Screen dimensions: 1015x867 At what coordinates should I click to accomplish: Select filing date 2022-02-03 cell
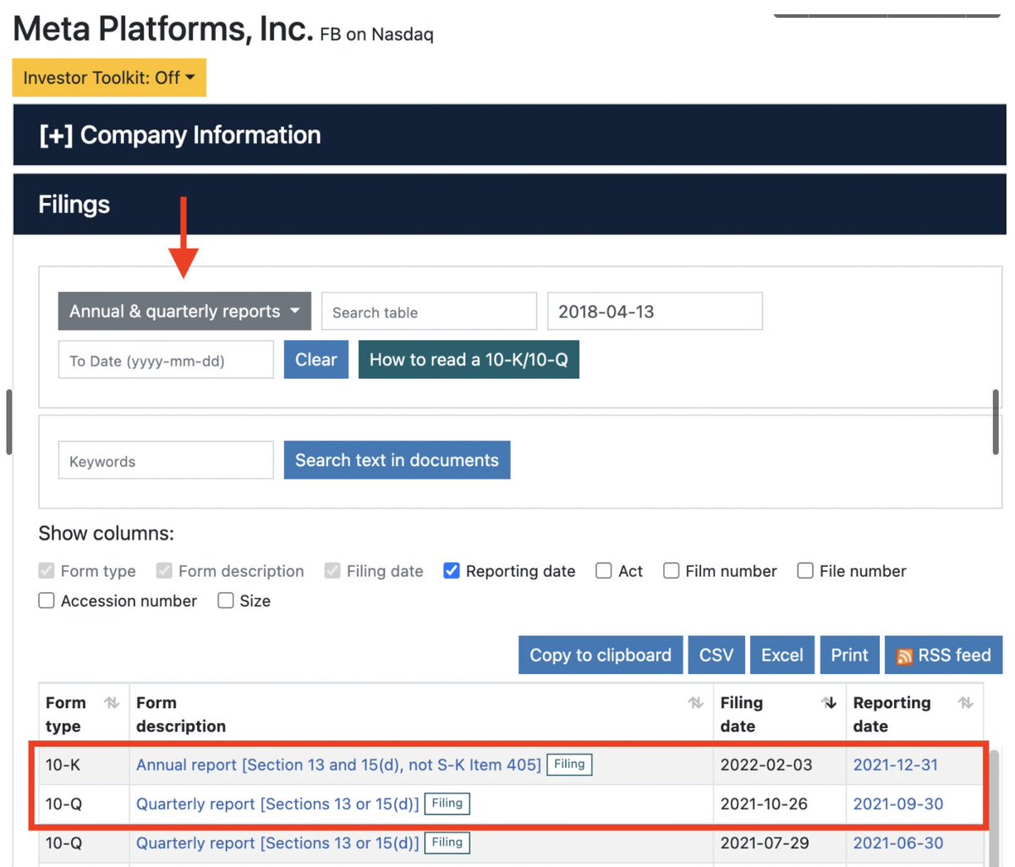tap(779, 765)
